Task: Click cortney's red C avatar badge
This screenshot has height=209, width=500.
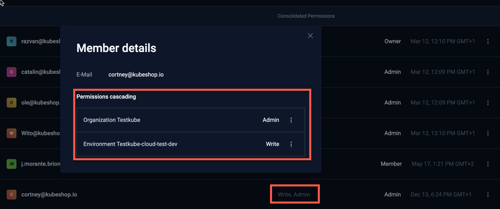Action: [11, 195]
